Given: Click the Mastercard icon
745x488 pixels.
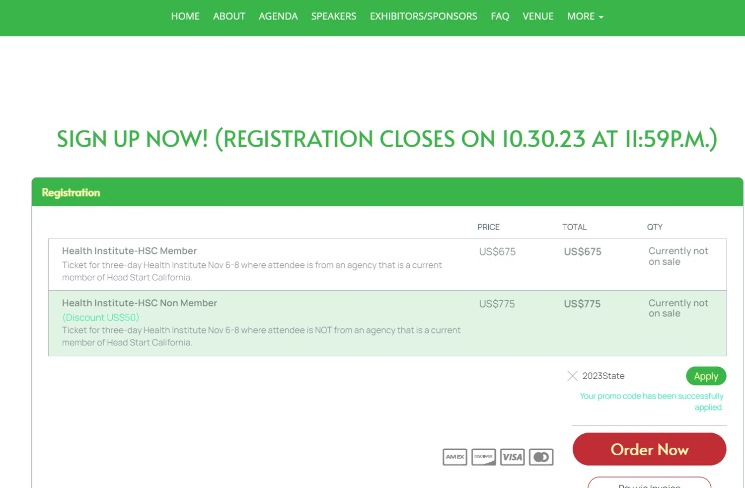Looking at the screenshot, I should pos(541,457).
